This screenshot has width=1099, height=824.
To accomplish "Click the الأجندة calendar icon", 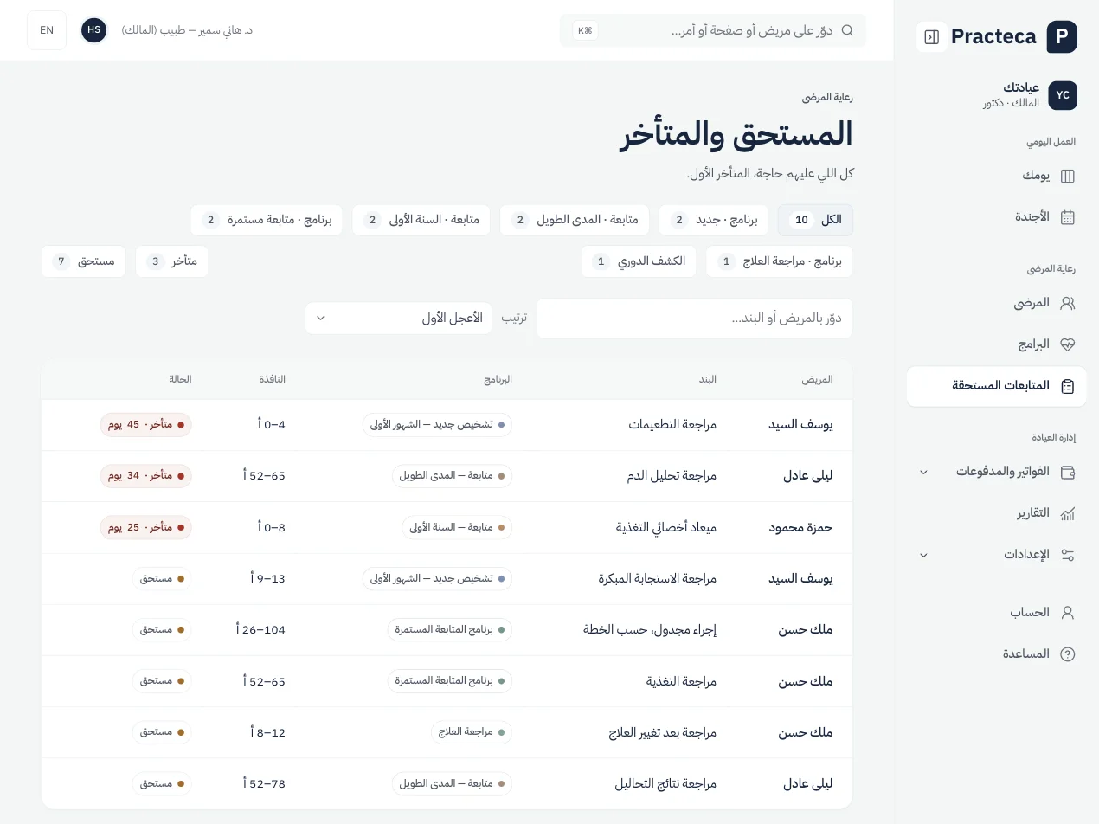I will click(1068, 217).
